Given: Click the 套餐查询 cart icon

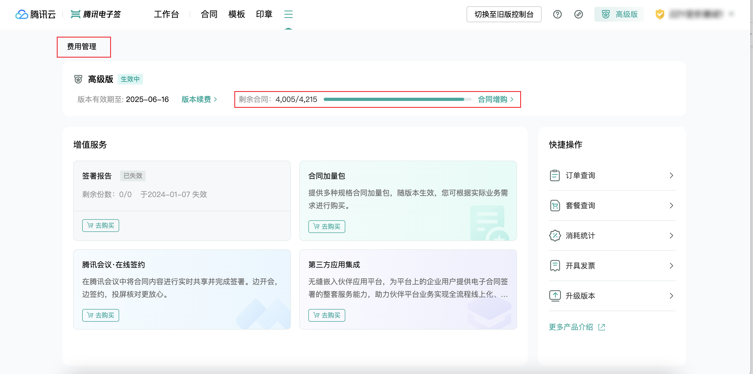Looking at the screenshot, I should pos(555,205).
